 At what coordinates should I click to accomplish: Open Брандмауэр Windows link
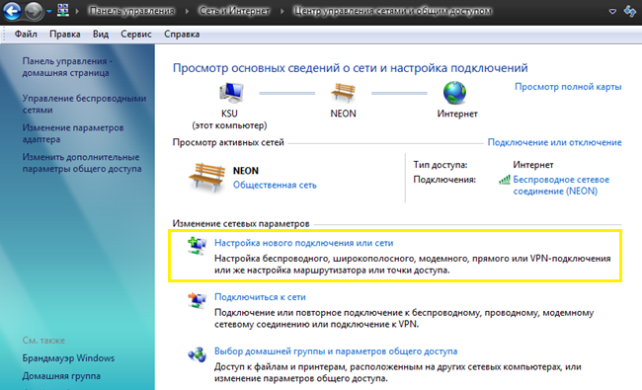tap(68, 358)
